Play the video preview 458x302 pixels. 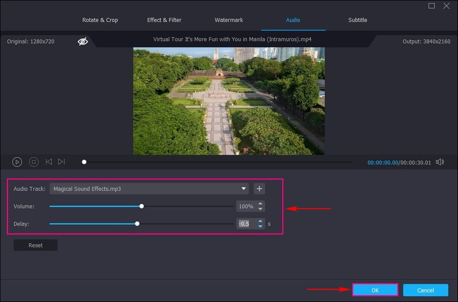point(17,162)
